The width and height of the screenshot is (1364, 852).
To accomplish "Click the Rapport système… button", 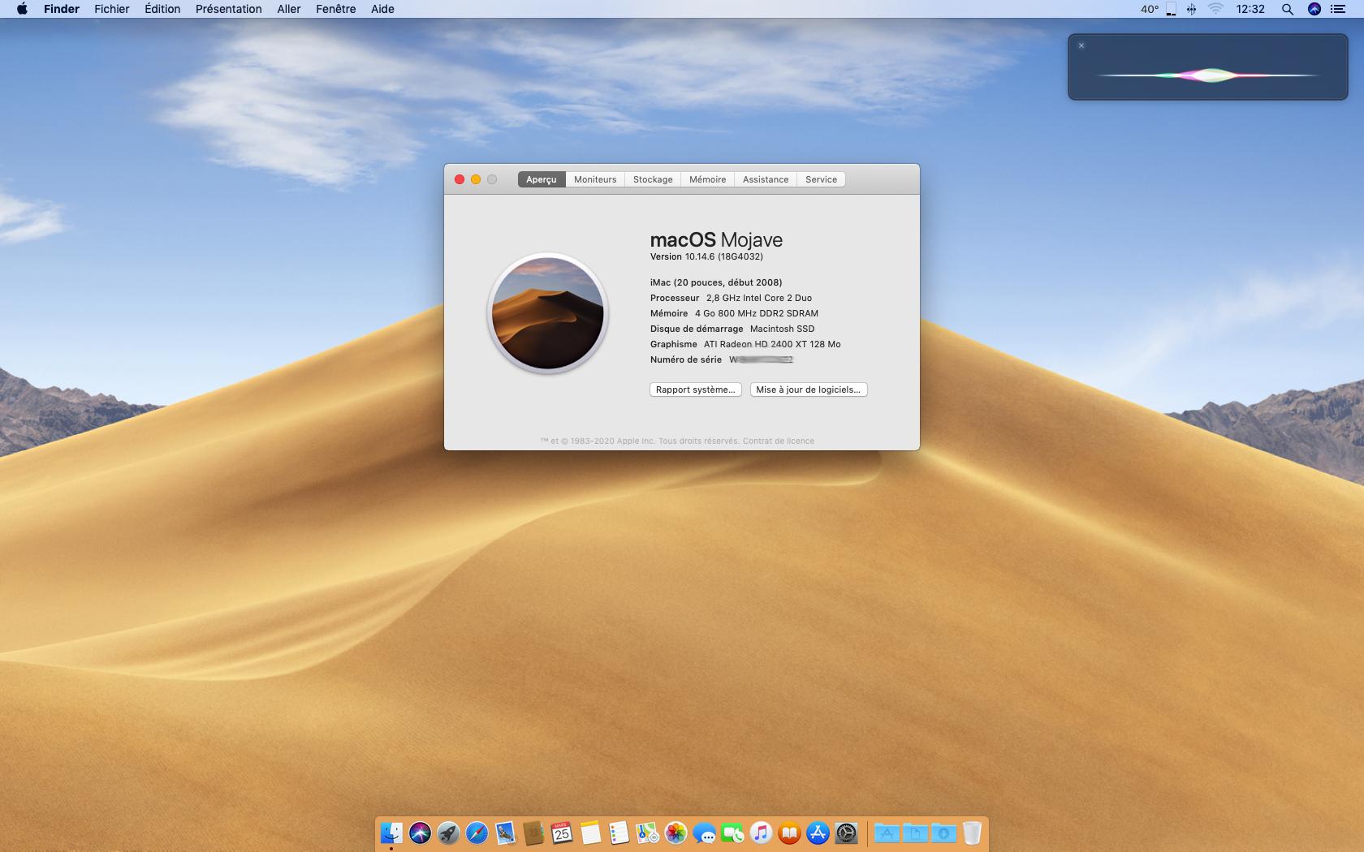I will (696, 389).
